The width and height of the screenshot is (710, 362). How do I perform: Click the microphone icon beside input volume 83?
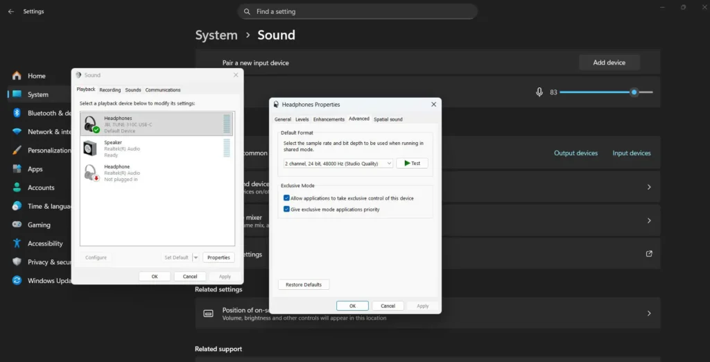539,92
